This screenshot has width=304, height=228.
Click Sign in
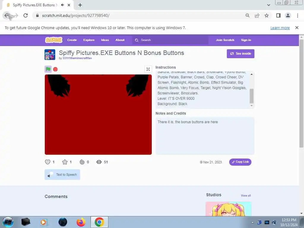click(x=246, y=40)
